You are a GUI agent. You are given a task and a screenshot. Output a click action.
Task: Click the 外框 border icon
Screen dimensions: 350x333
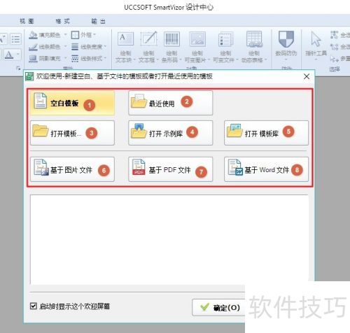(x=75, y=35)
